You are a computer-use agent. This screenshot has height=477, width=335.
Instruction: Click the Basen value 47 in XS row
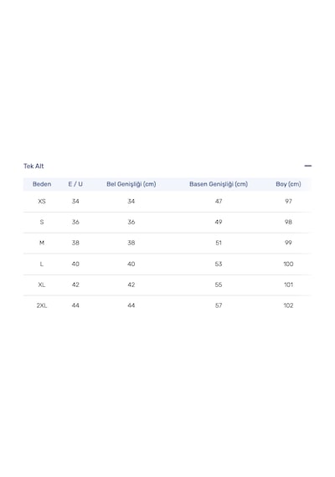219,202
